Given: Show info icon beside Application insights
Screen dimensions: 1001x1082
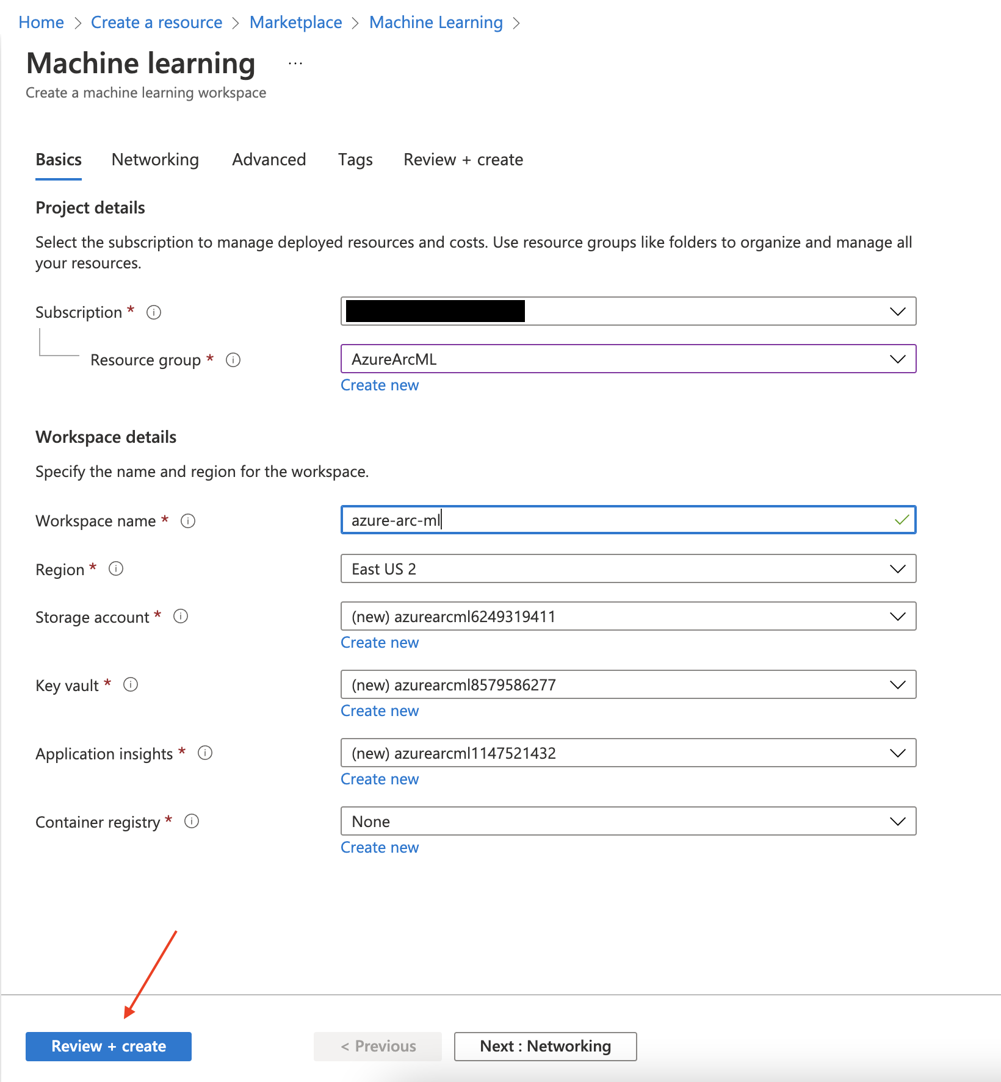Looking at the screenshot, I should click(205, 753).
